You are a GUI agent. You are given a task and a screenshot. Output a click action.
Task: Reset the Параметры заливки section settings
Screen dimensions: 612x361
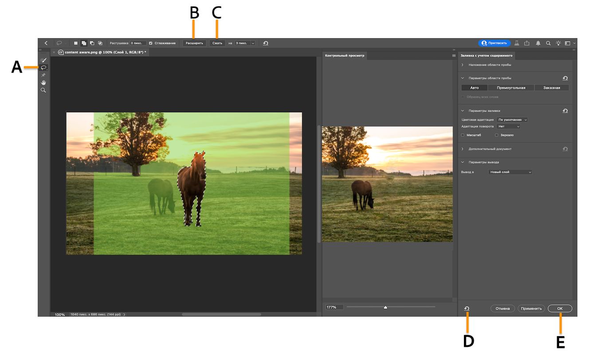pos(565,111)
